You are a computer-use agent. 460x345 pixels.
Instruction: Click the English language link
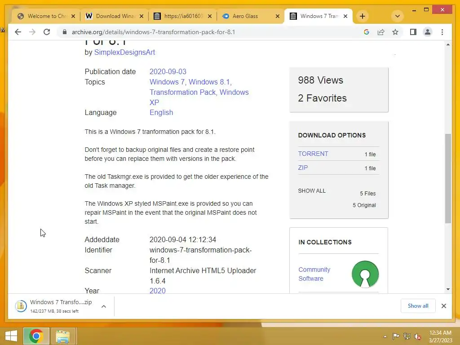(161, 112)
